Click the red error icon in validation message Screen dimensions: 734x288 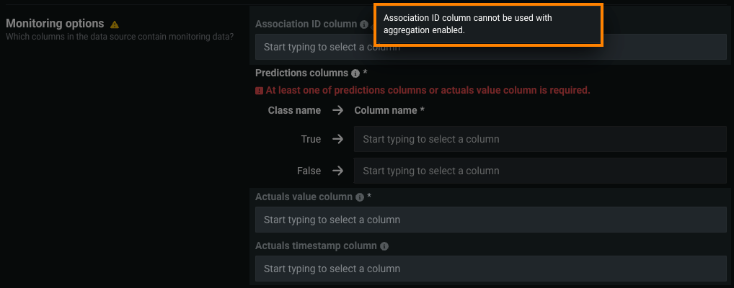point(260,91)
